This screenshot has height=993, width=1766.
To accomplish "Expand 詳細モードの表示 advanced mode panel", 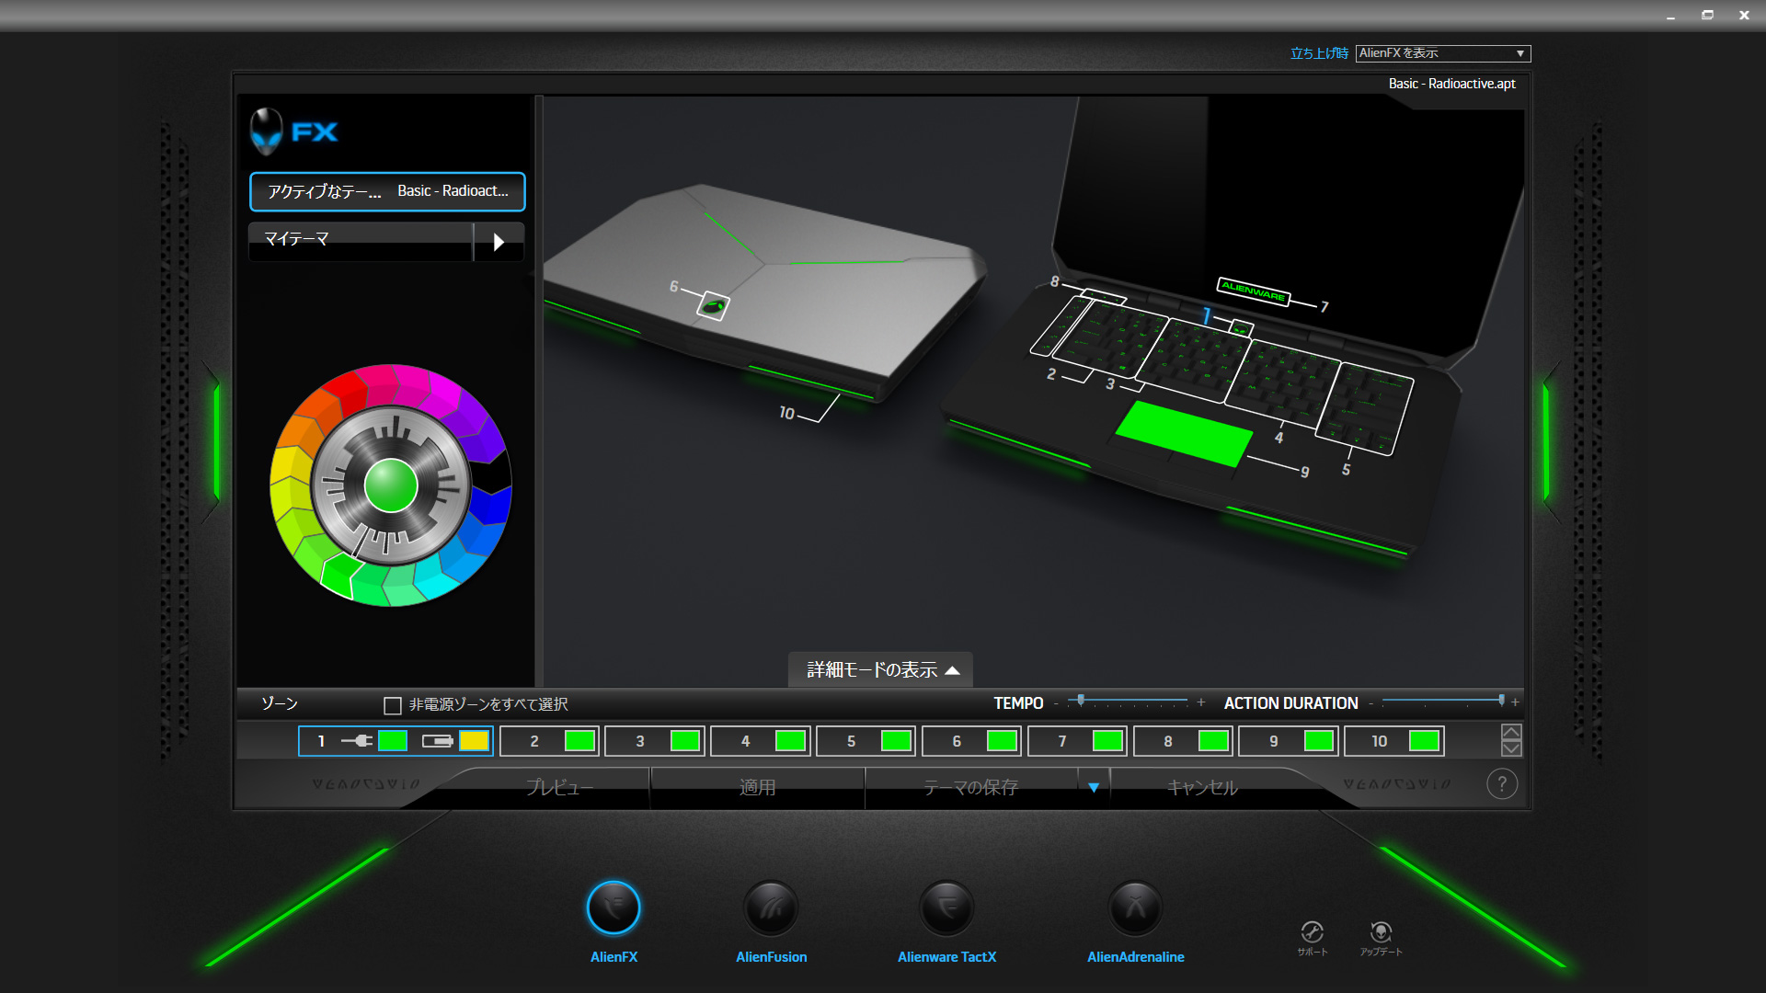I will point(881,670).
